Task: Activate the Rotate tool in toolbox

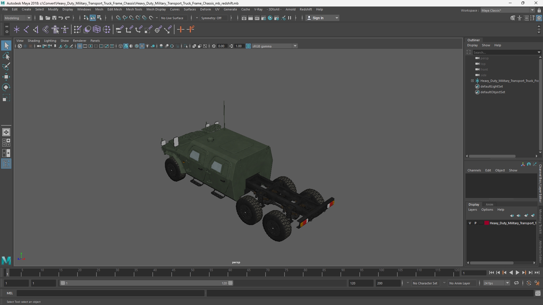Action: 6,87
